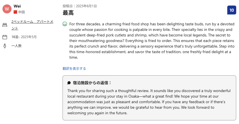The width and height of the screenshot is (239, 124).
Task: Click the country label 中国
Action: [21, 12]
